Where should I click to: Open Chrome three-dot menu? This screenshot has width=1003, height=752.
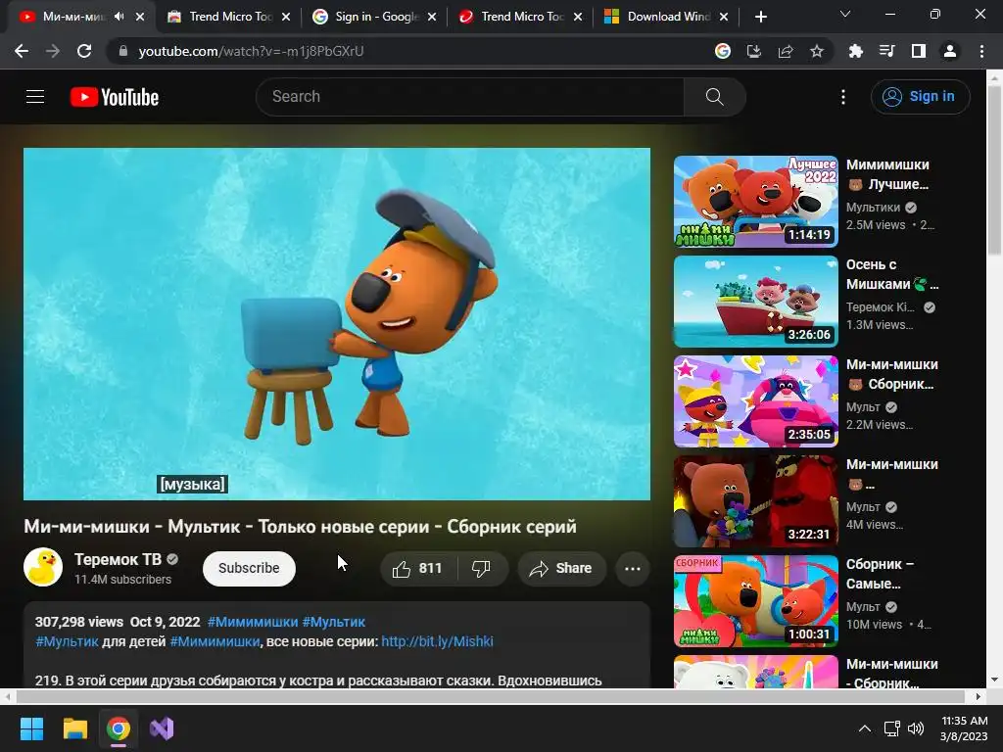click(x=981, y=51)
